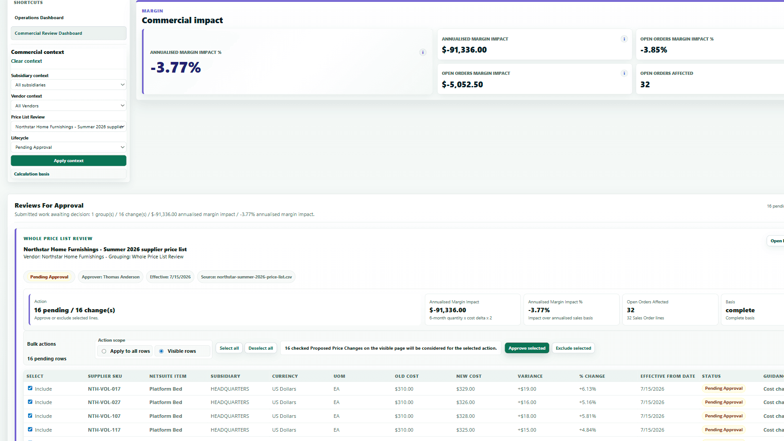Open info icon for Annualised Margin Impact %
This screenshot has width=784, height=441.
pyautogui.click(x=423, y=53)
